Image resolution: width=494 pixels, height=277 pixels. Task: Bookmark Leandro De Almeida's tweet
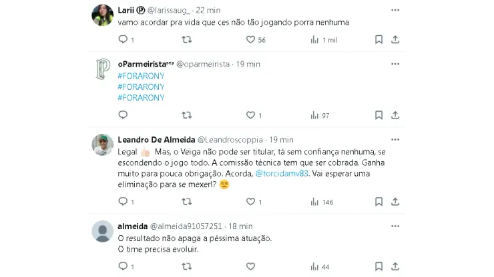click(379, 202)
